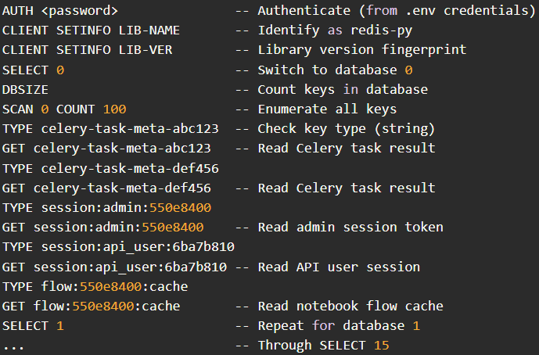Click the CLIENT SETINFO LIB-NAME command

click(x=91, y=30)
